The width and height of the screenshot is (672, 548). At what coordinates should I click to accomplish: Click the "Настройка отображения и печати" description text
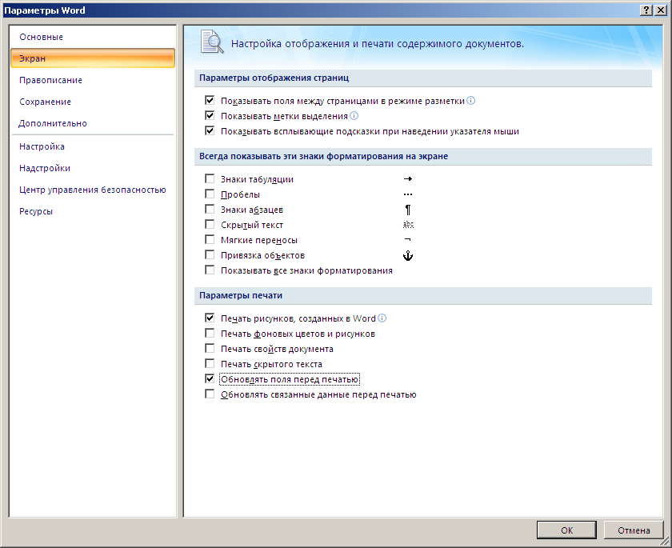(x=378, y=44)
